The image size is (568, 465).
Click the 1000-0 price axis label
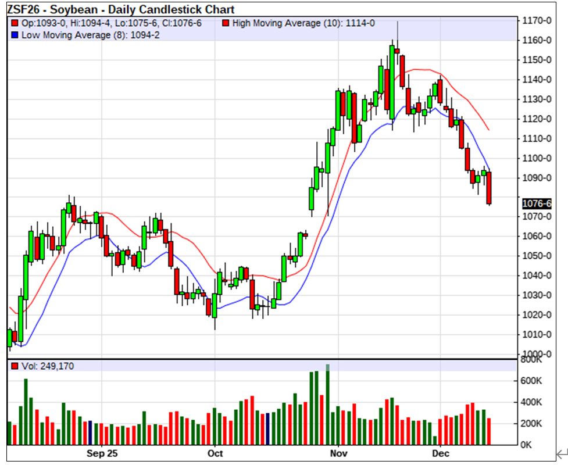537,354
